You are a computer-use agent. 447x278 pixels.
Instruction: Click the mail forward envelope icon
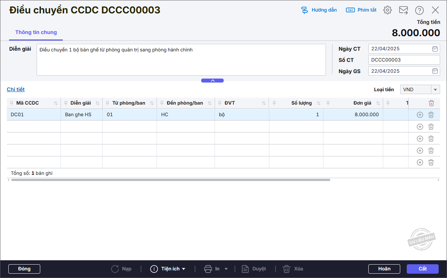coord(403,10)
